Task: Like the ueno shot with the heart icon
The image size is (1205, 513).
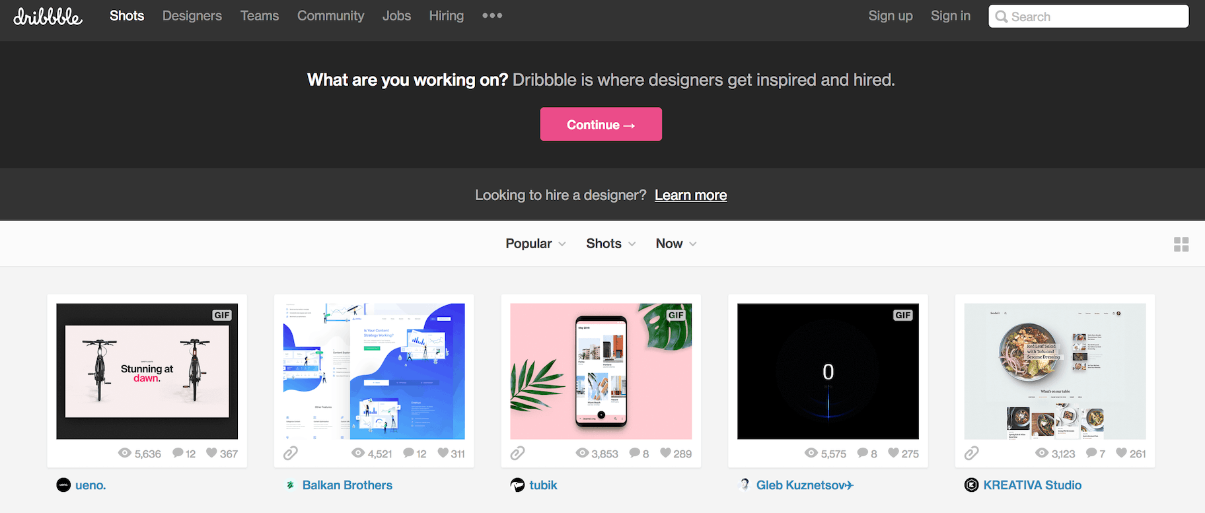Action: pyautogui.click(x=211, y=453)
